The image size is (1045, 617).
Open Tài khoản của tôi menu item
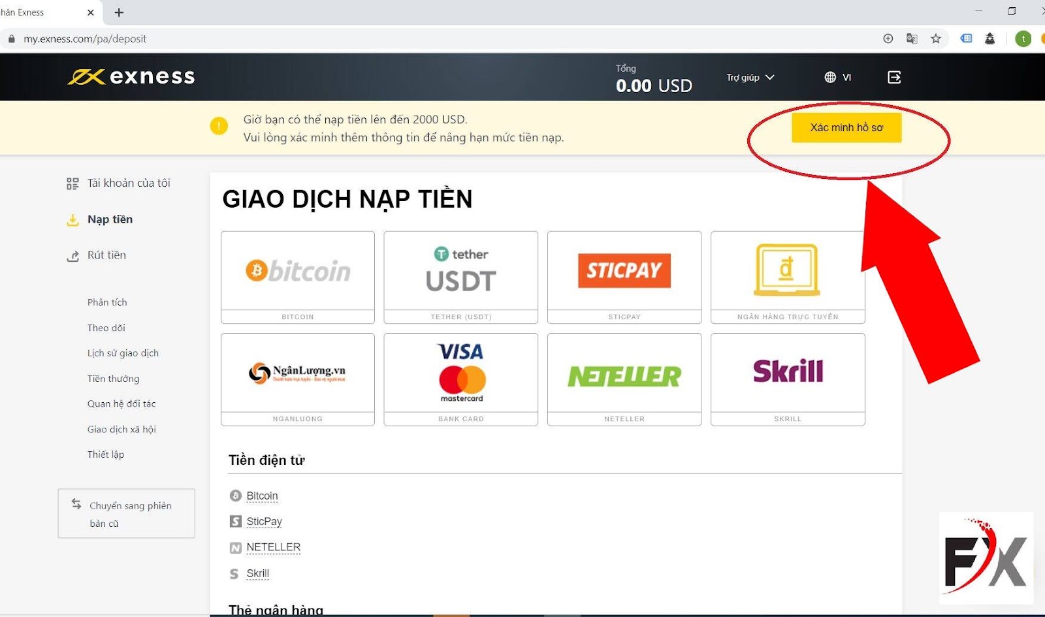pyautogui.click(x=129, y=183)
